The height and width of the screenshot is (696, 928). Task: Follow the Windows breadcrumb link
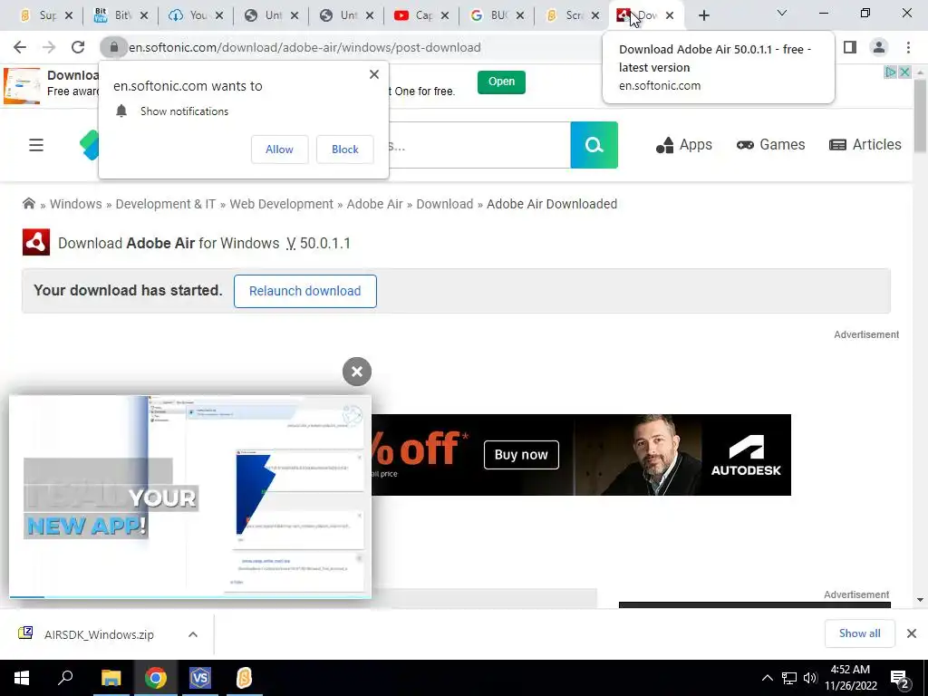tap(76, 204)
